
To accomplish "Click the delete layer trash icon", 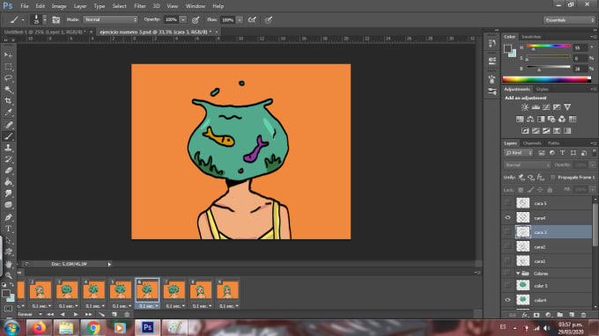I will pyautogui.click(x=583, y=315).
